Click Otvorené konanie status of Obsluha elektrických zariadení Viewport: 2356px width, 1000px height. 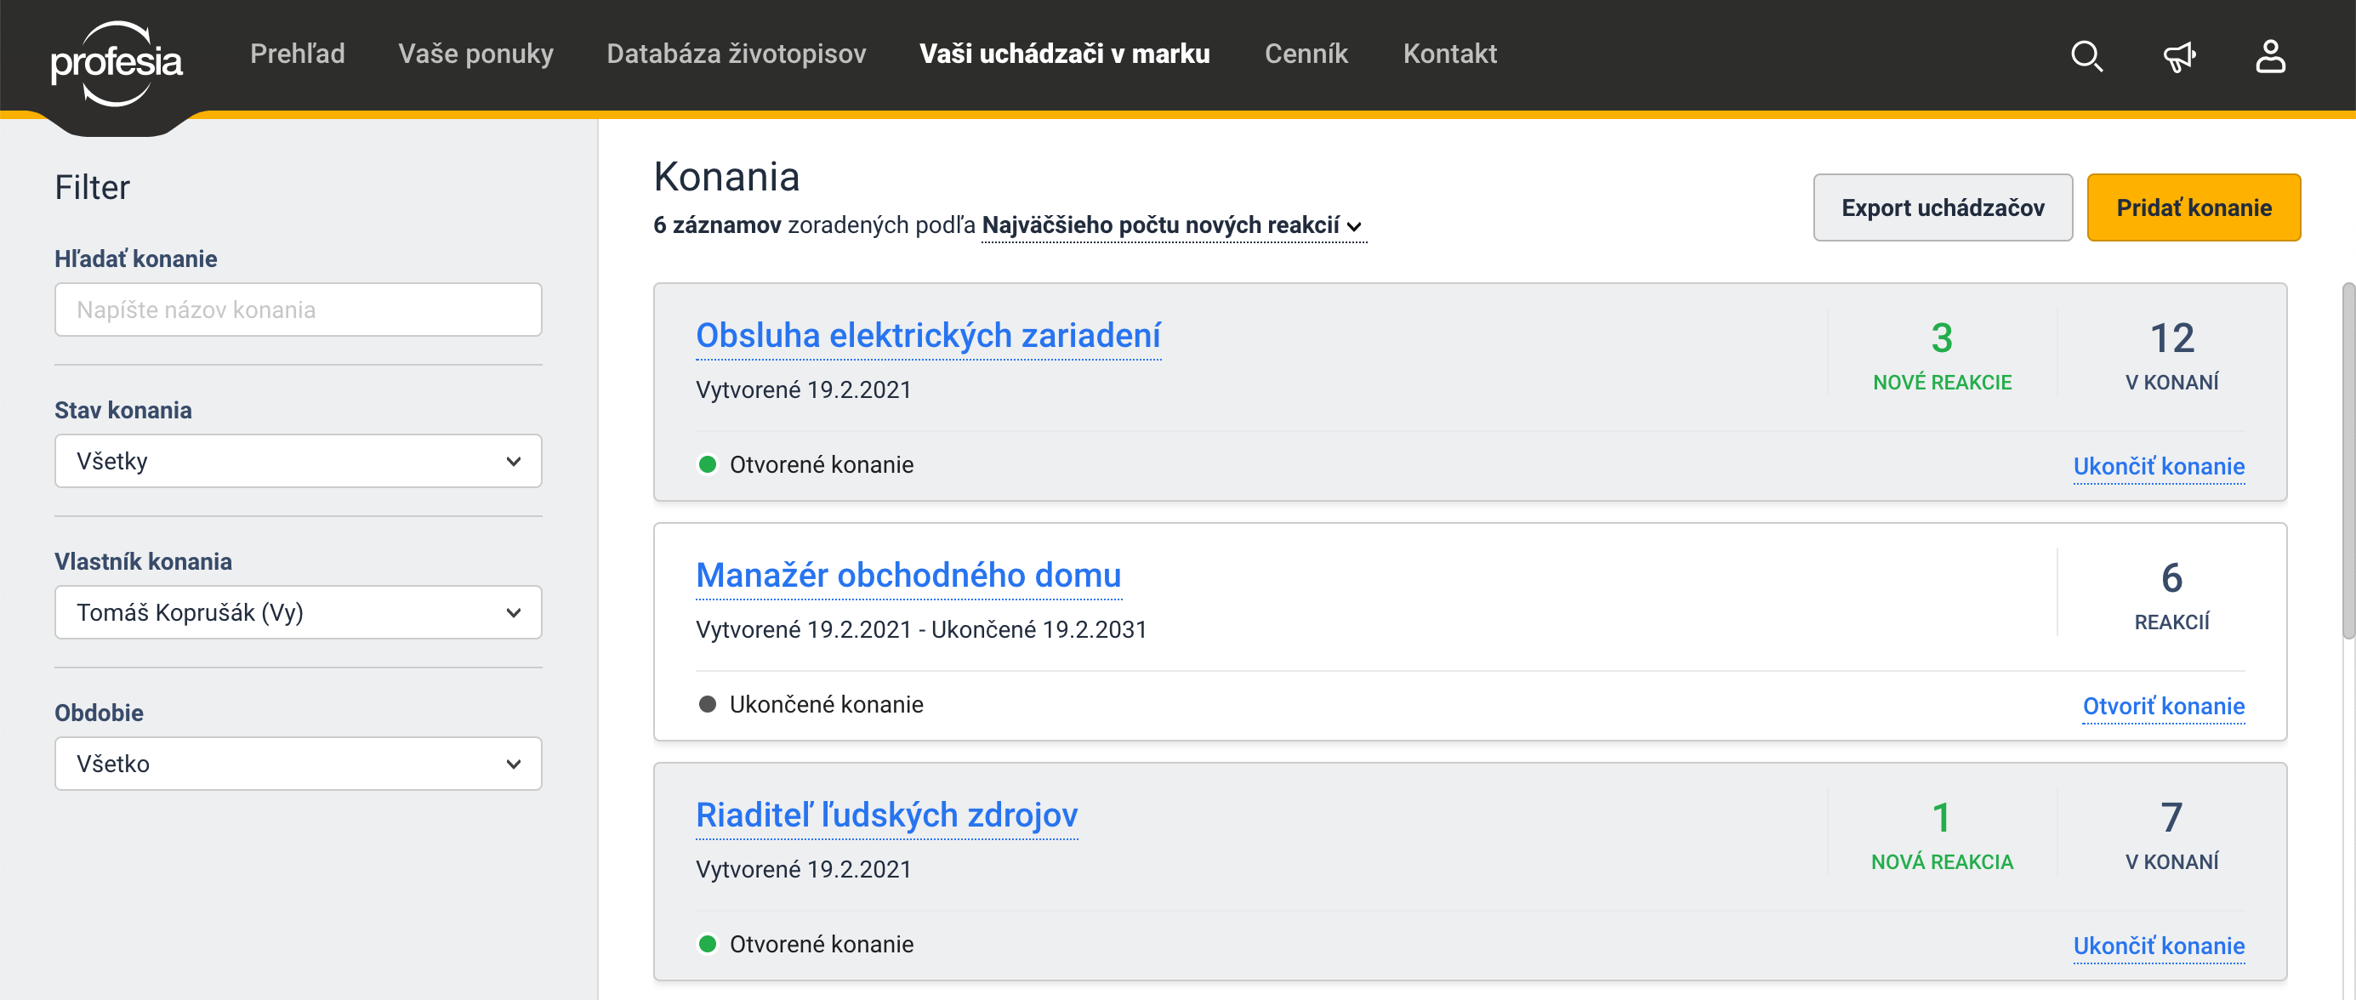[805, 464]
